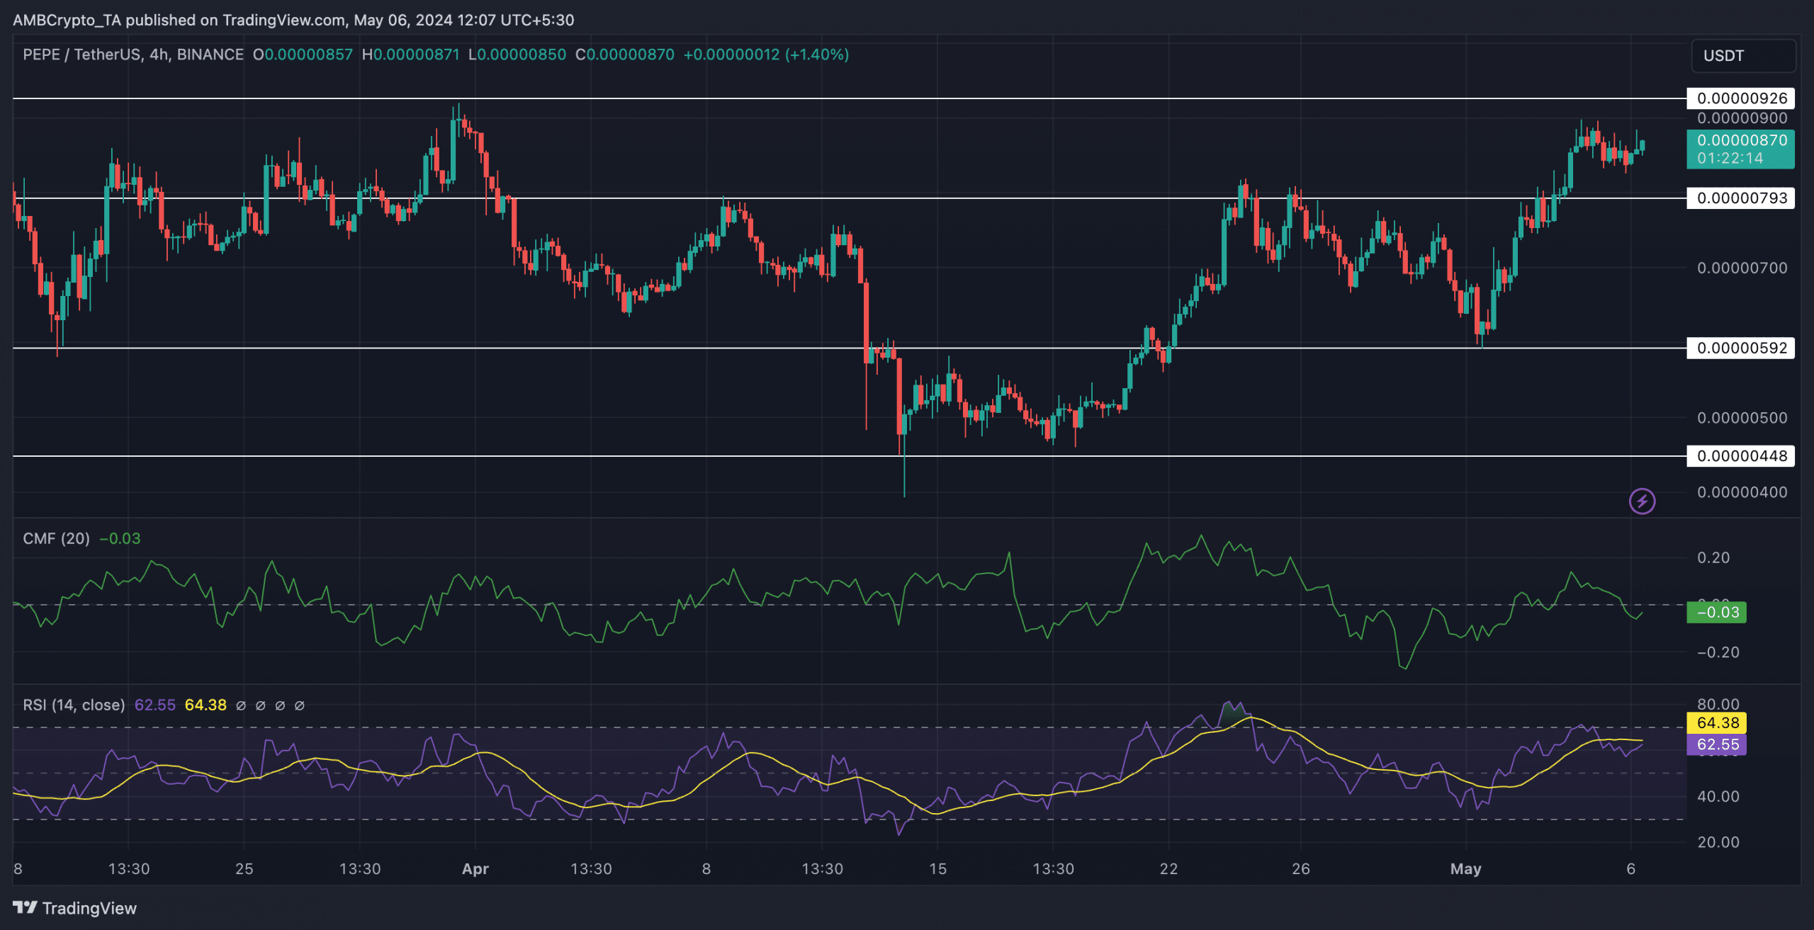Click the RSI (14, close) indicator label
1814x930 pixels.
pyautogui.click(x=74, y=705)
